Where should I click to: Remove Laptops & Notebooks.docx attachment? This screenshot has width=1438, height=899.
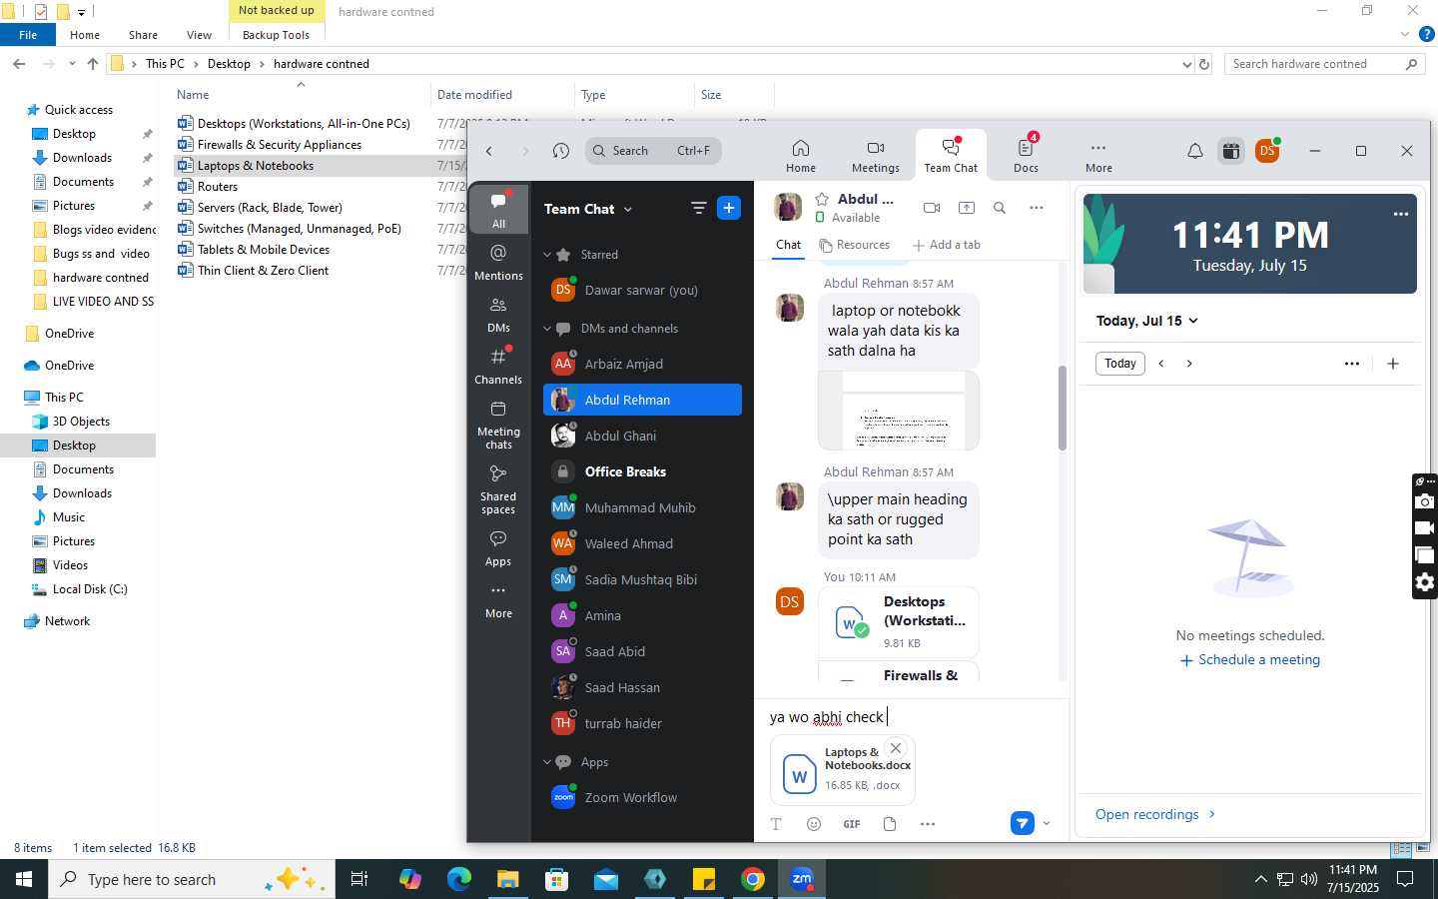[896, 748]
